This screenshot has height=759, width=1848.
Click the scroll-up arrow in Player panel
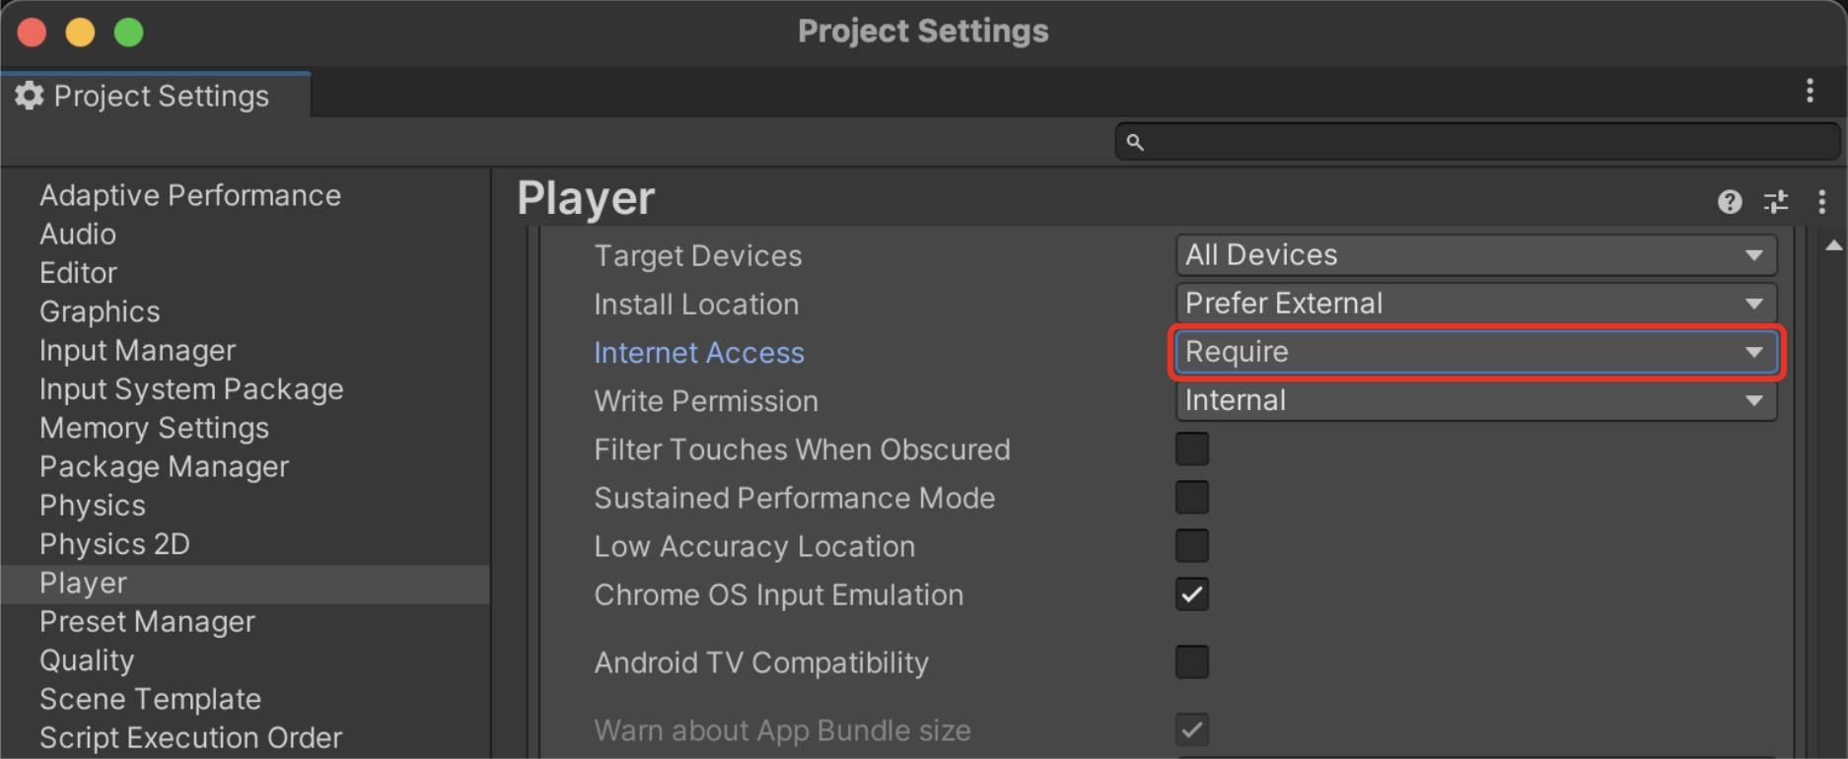(1833, 245)
